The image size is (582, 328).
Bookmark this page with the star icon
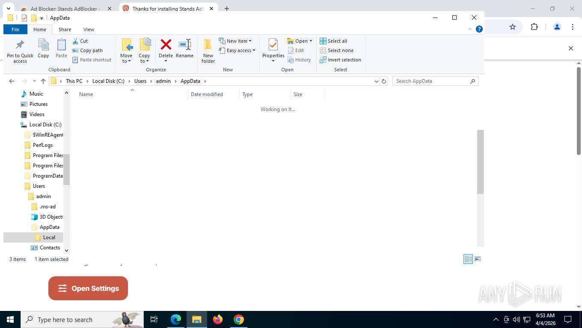[513, 27]
